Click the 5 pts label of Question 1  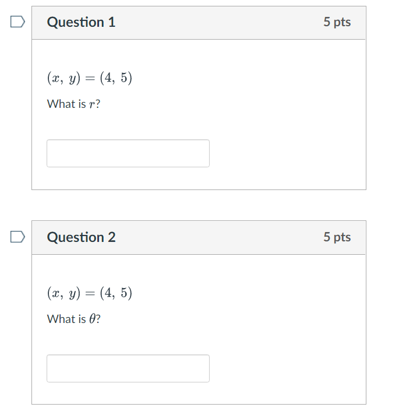point(337,22)
